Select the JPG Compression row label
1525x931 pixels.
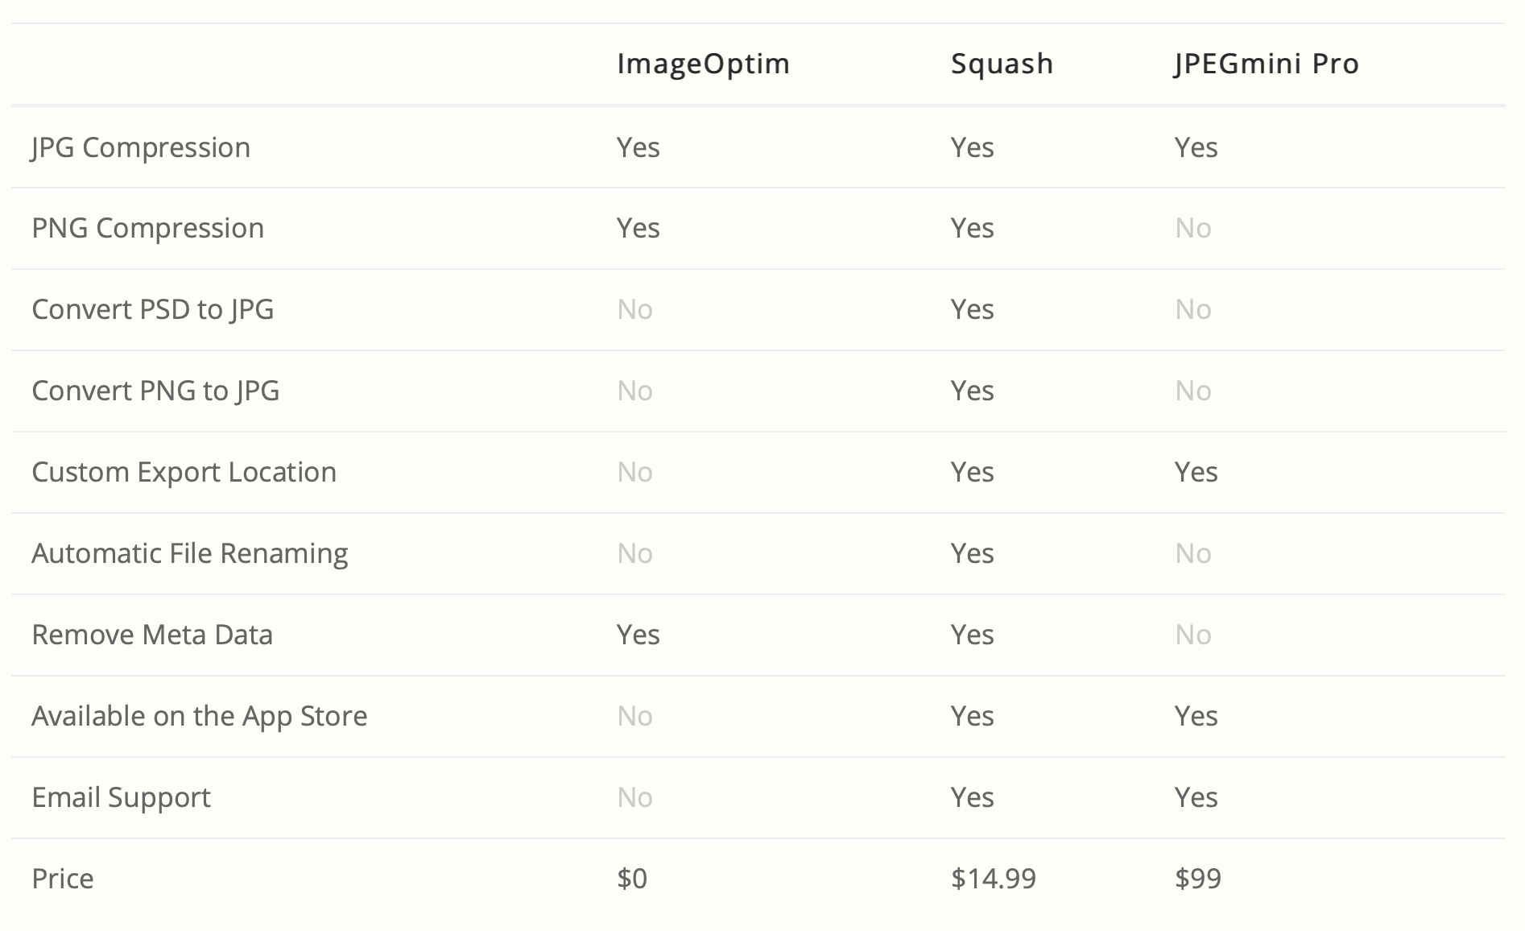(x=141, y=148)
